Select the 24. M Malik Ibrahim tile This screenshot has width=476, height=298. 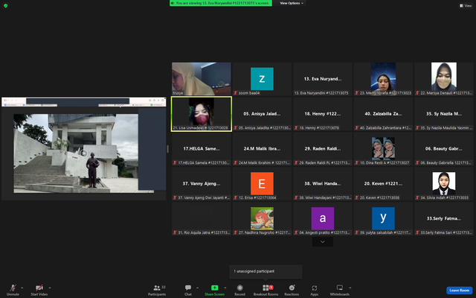(x=262, y=149)
